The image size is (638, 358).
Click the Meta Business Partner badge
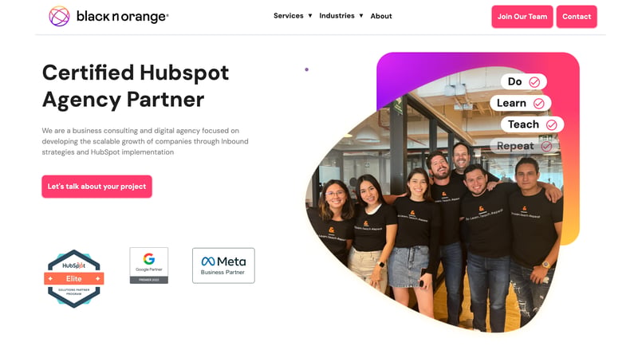pos(223,266)
